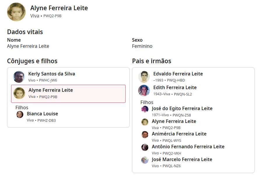Select highlighted Alyne Ferreira Leite spouse card

[x=68, y=93]
